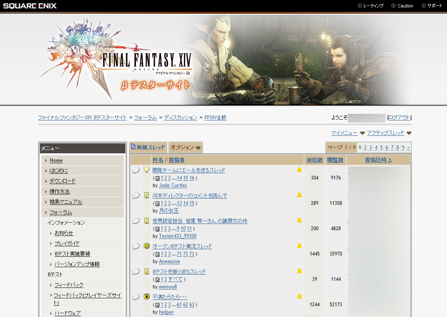Click folder icon for 開発チームにエールを送るスレッド
Image resolution: width=447 pixels, height=317 pixels.
pos(136,170)
